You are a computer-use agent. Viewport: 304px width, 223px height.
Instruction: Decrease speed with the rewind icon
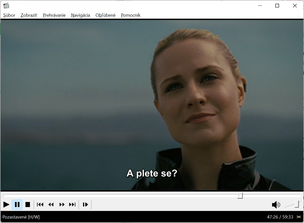coord(51,205)
